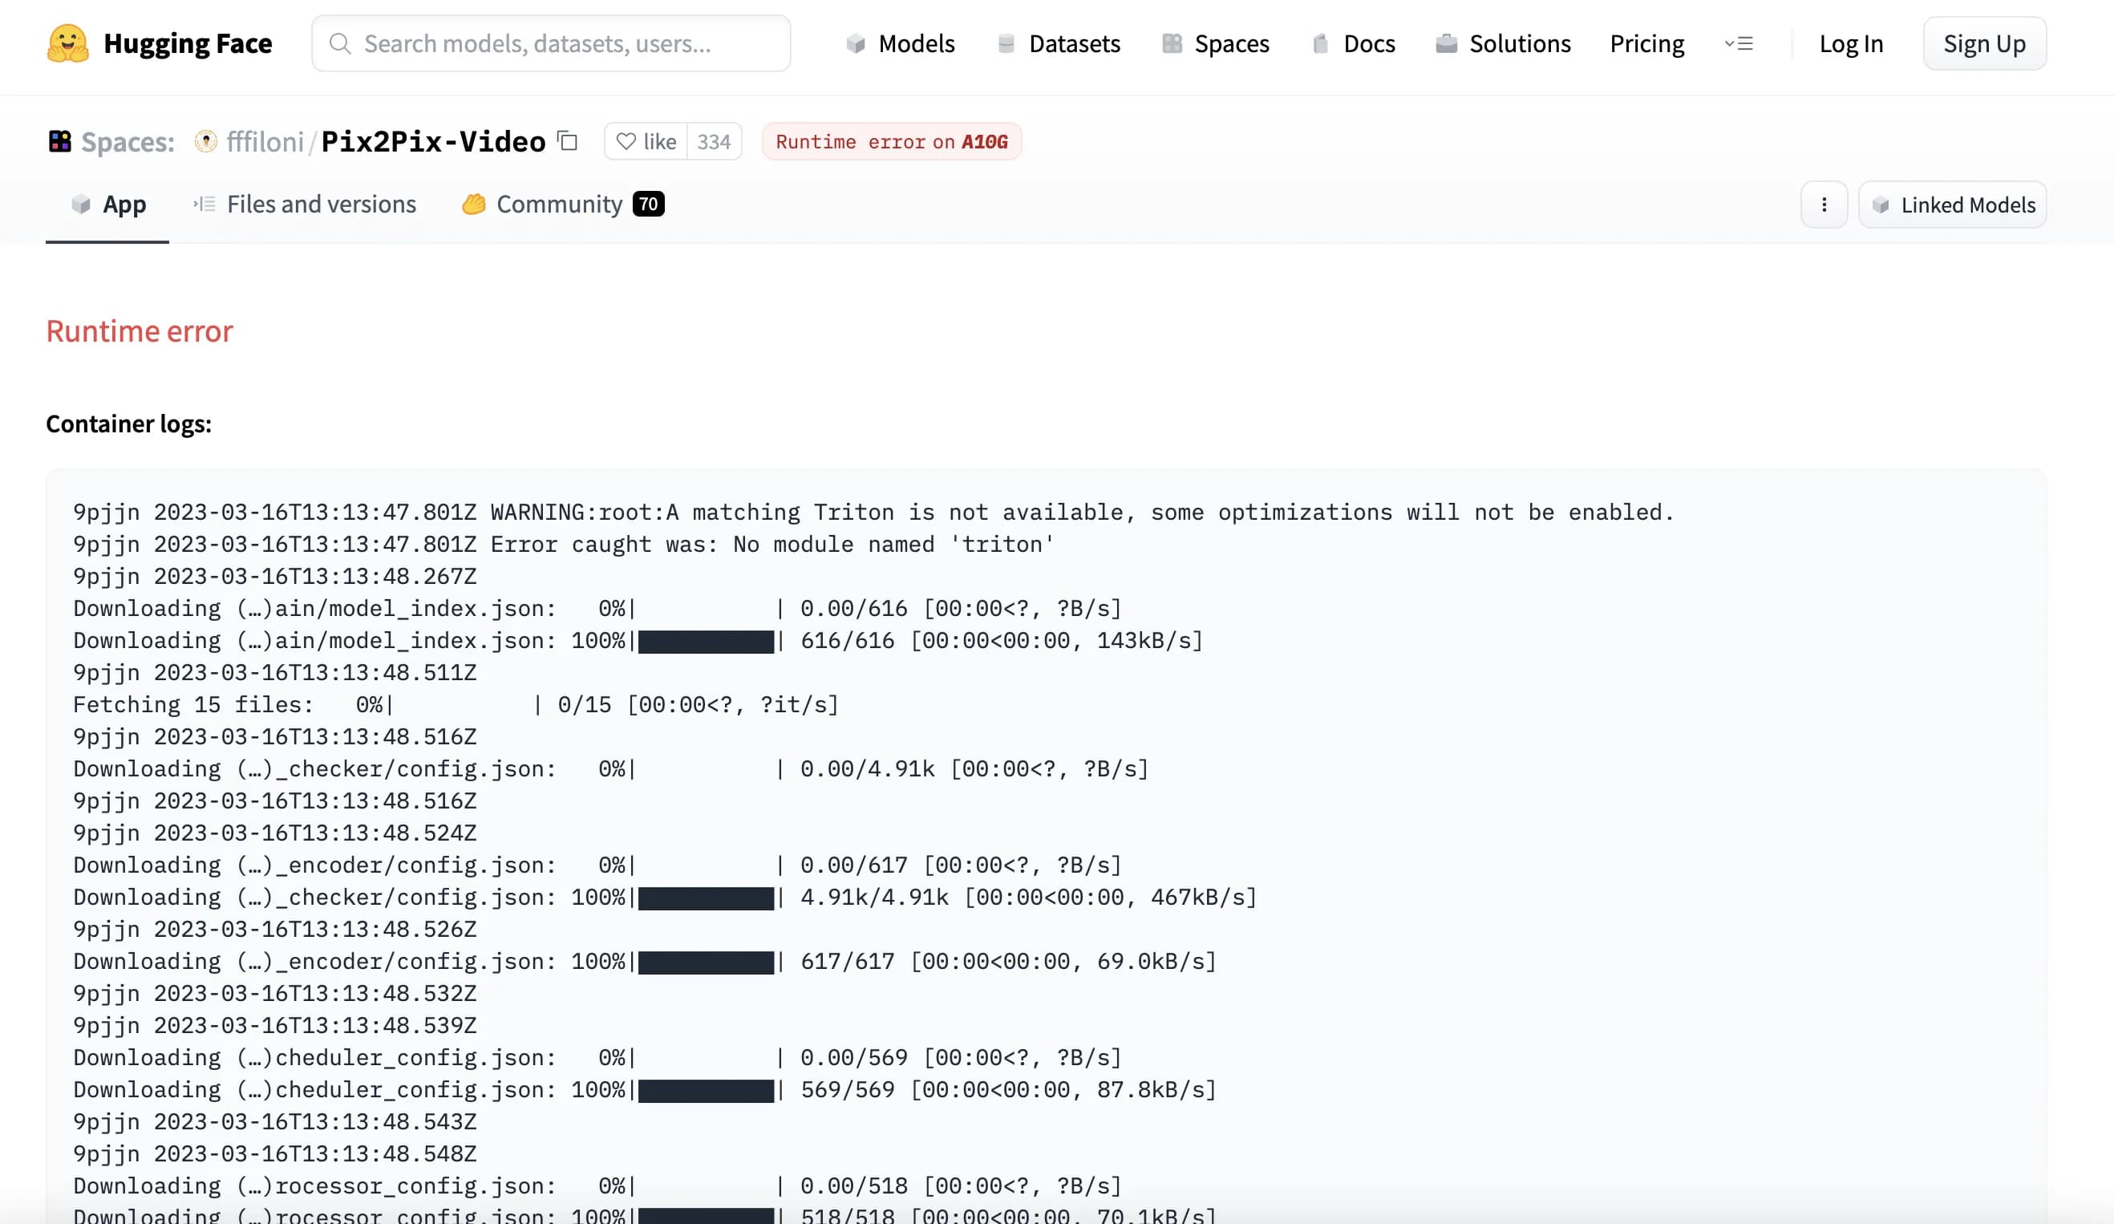
Task: Click the _encoder/config.json 100% log line
Action: 644,961
